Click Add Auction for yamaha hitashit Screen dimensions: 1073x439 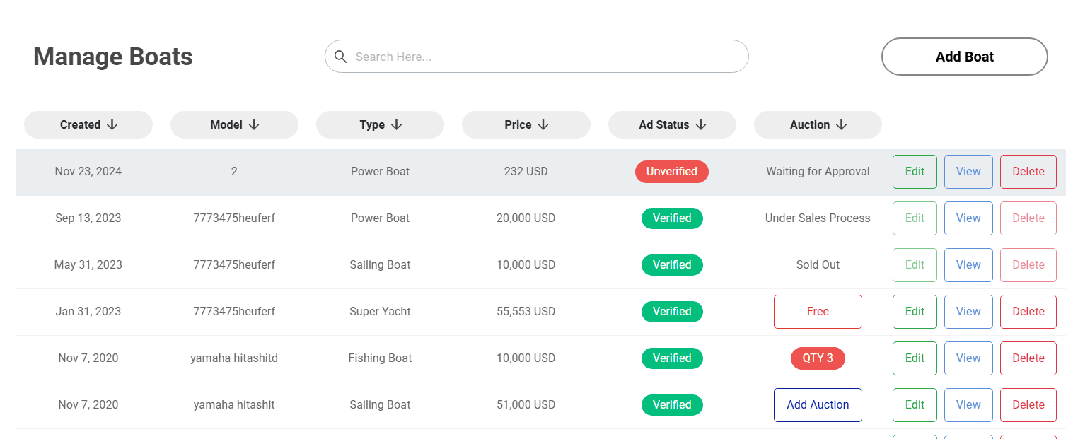(x=818, y=404)
